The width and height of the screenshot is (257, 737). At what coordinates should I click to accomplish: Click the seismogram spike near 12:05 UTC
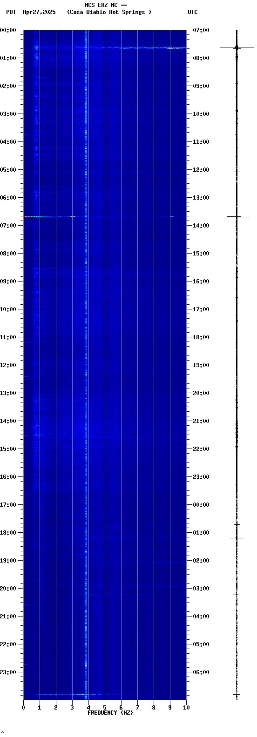237,172
